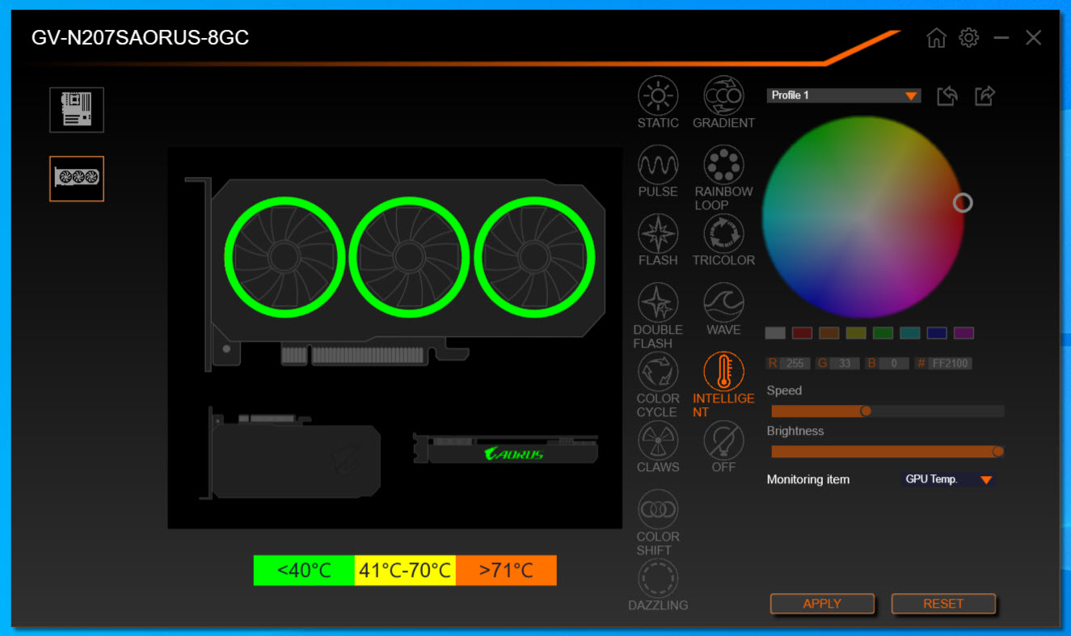Select the motherboard device thumbnail
This screenshot has height=636, width=1071.
click(x=77, y=110)
